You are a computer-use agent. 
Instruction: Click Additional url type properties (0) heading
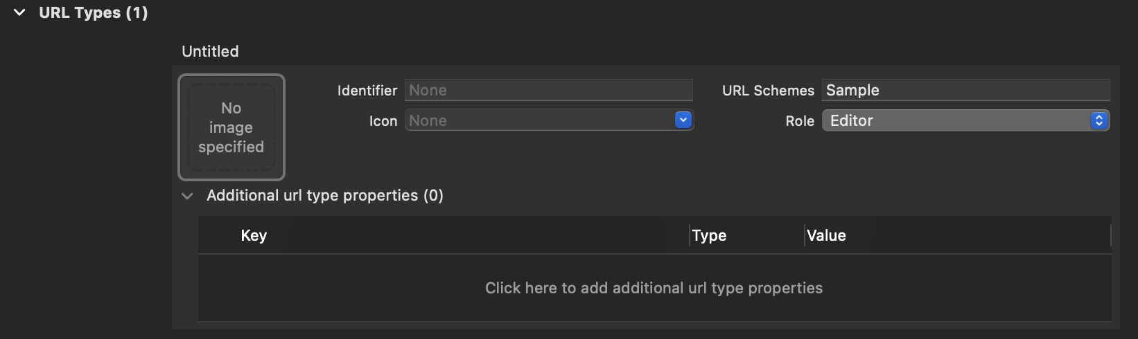pos(324,195)
